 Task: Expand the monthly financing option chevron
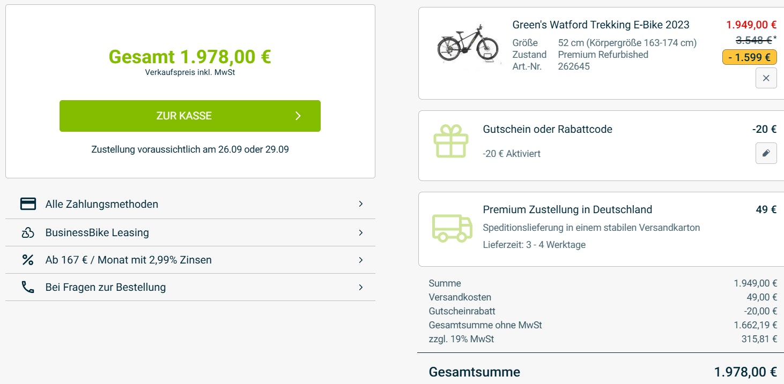point(361,260)
